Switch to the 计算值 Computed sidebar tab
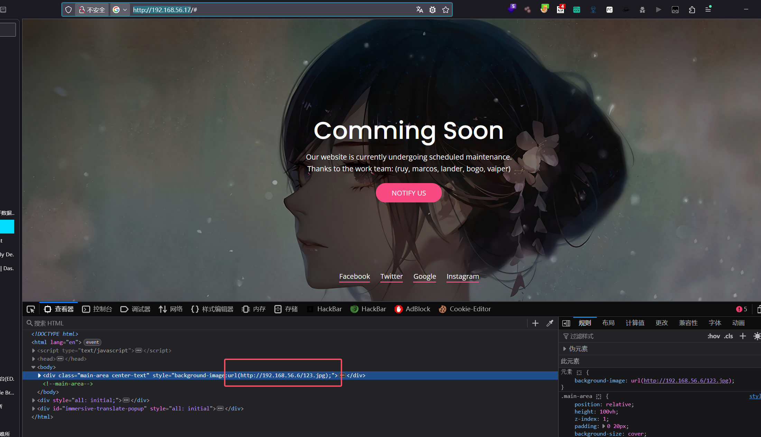The height and width of the screenshot is (437, 761). tap(635, 323)
